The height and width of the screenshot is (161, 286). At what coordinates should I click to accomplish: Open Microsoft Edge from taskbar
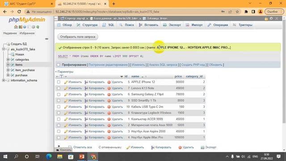49,157
